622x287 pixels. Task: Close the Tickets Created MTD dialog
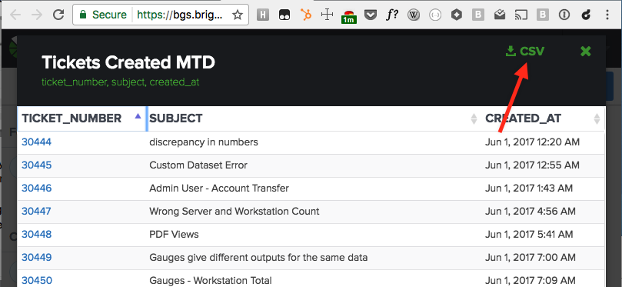586,51
